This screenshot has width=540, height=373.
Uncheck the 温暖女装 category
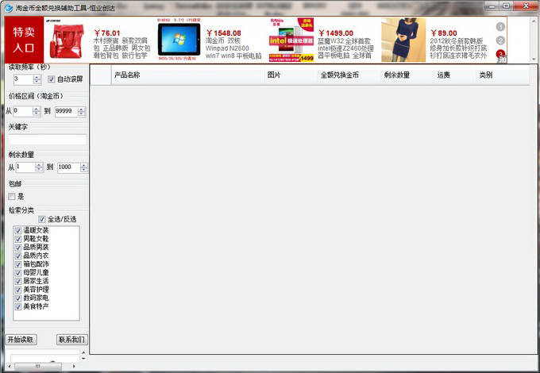pyautogui.click(x=18, y=230)
